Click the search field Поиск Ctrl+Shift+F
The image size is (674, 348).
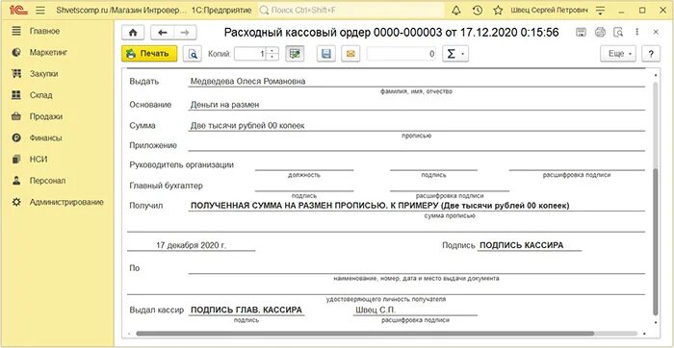coord(351,11)
